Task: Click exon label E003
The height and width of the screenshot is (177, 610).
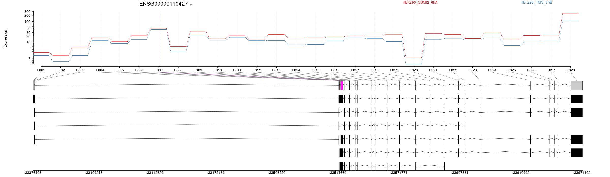Action: (x=80, y=70)
